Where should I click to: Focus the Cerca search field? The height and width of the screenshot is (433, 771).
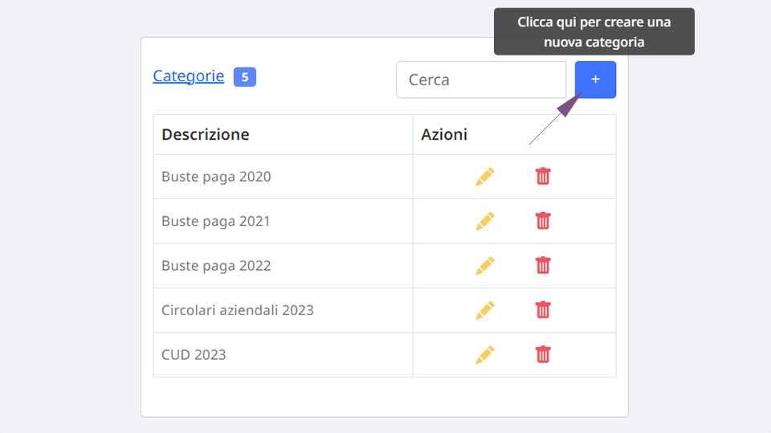[481, 80]
